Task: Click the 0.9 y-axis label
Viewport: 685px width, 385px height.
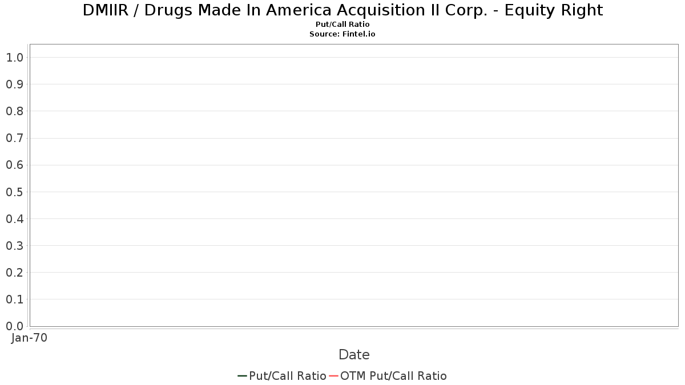Action: 14,84
